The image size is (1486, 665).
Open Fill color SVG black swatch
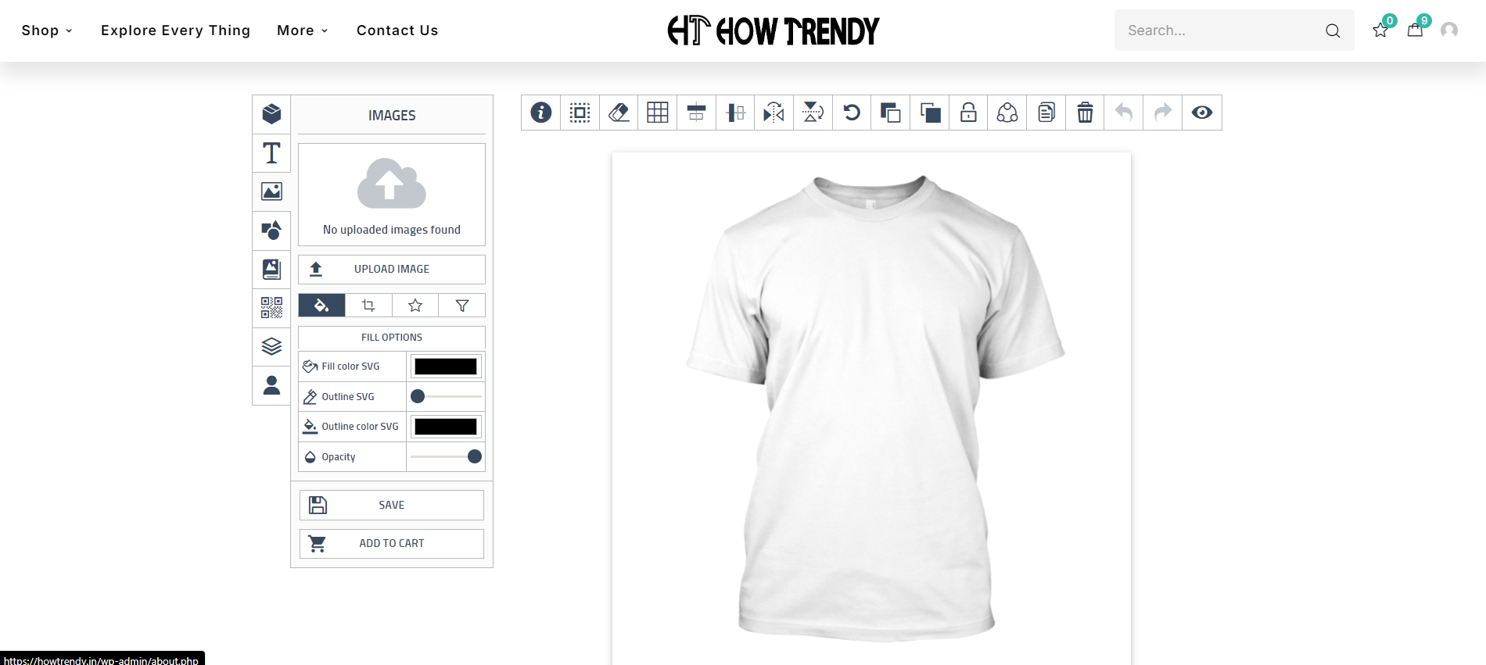click(446, 366)
